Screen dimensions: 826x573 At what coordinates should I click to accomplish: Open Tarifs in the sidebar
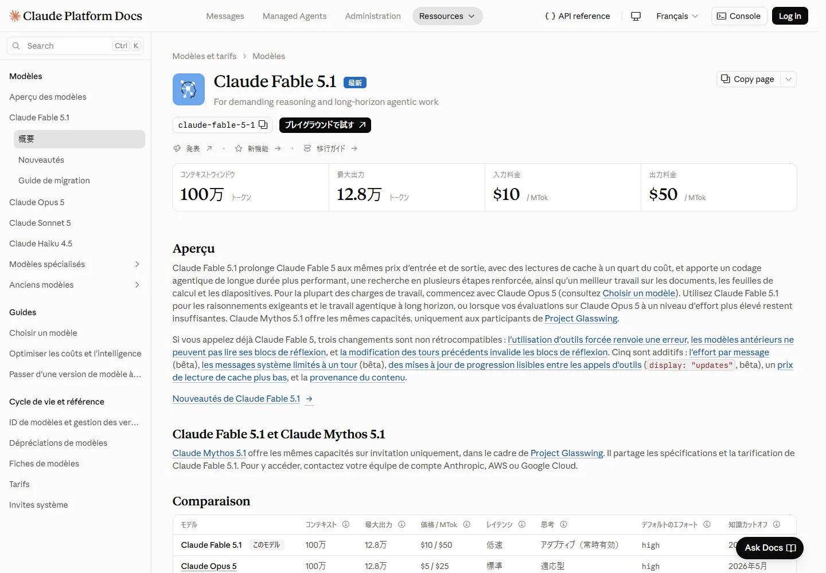pos(20,484)
